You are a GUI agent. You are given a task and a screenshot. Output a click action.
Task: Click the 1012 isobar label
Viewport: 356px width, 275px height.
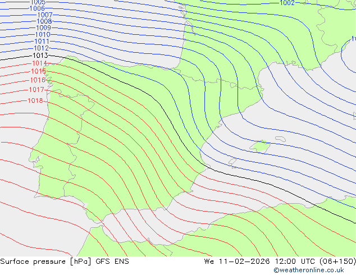(42, 48)
